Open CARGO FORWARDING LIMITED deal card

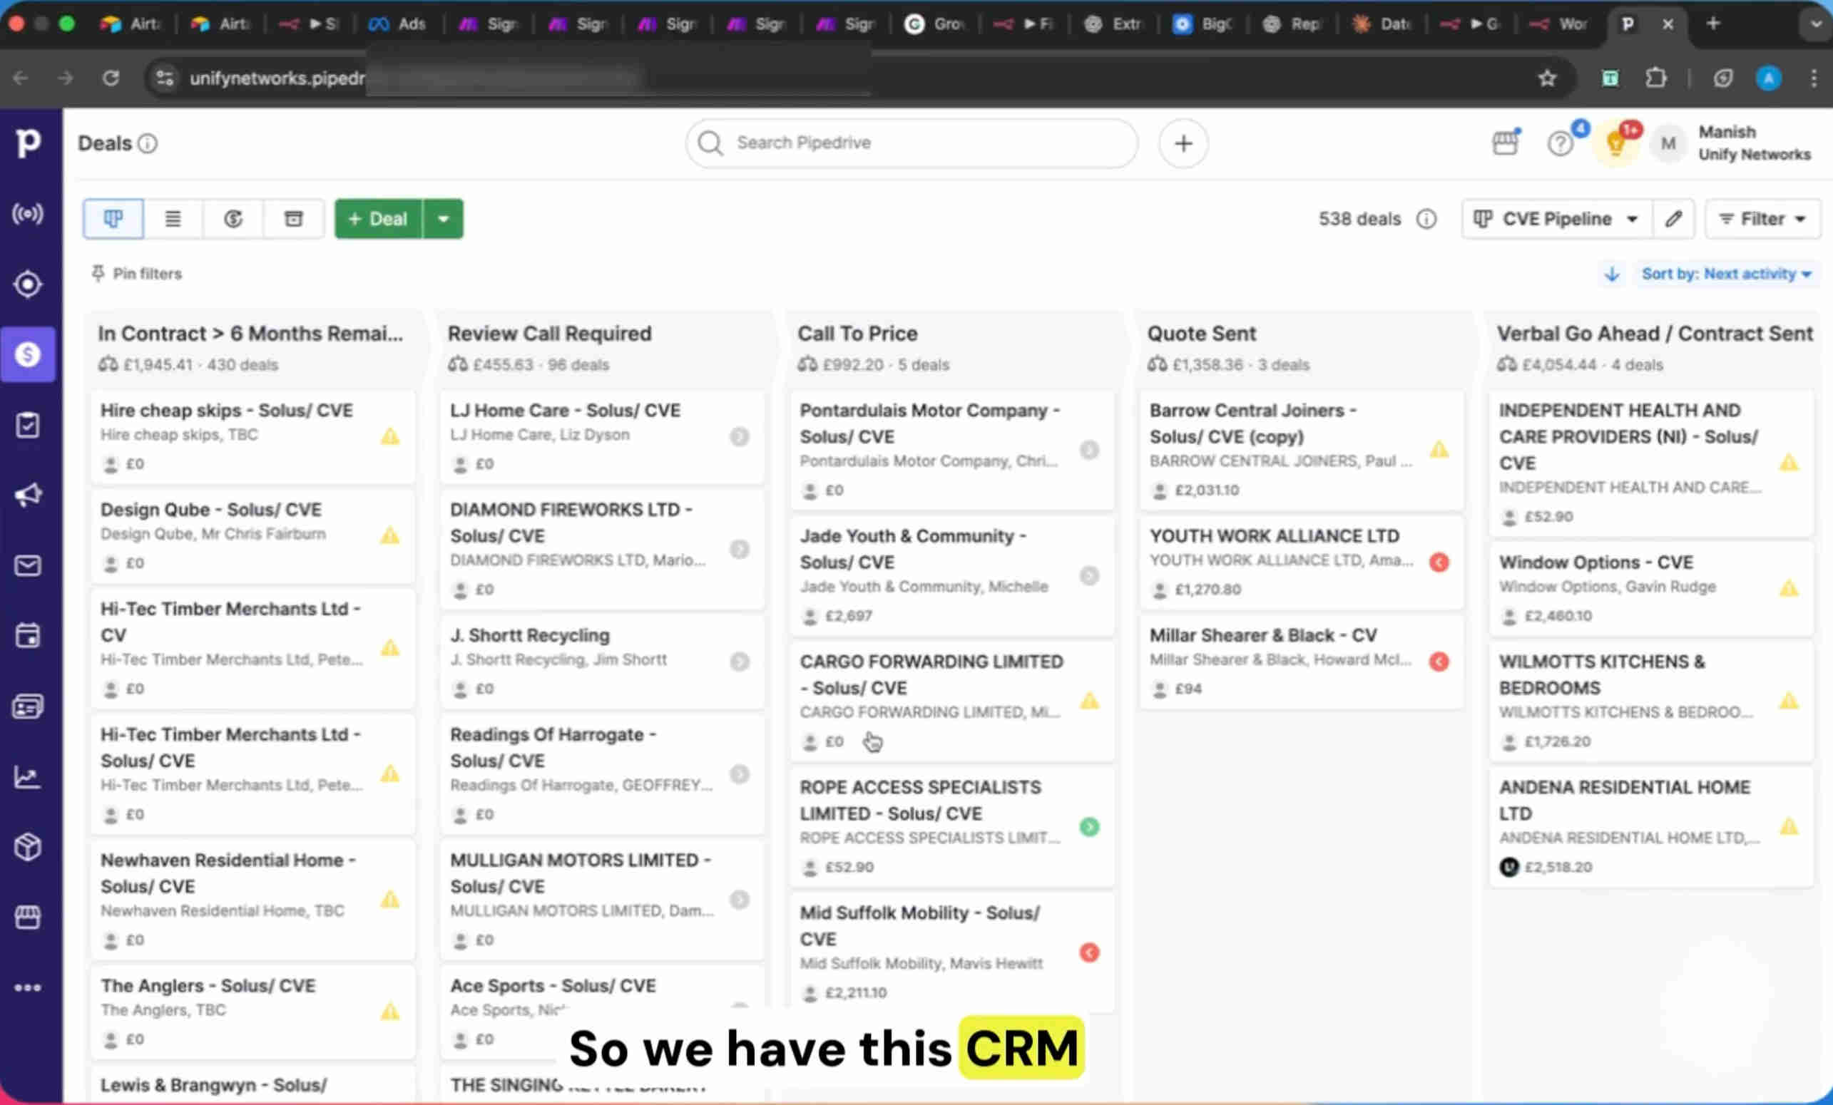pyautogui.click(x=952, y=701)
